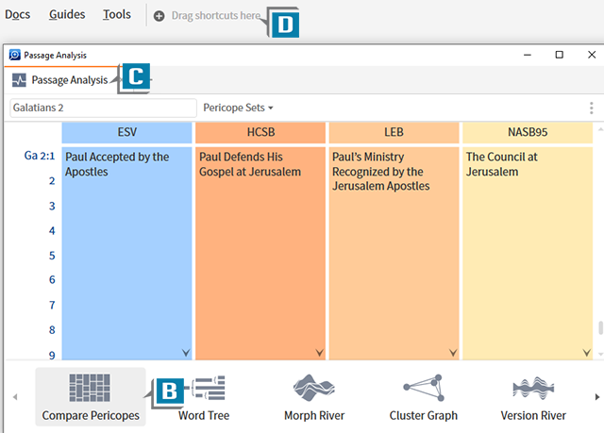The image size is (604, 433).
Task: Open the Version River visualization
Action: 532,388
